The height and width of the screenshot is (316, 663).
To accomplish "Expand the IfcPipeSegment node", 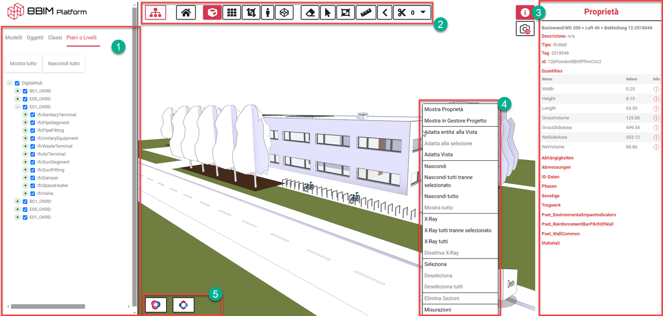I will click(x=25, y=123).
